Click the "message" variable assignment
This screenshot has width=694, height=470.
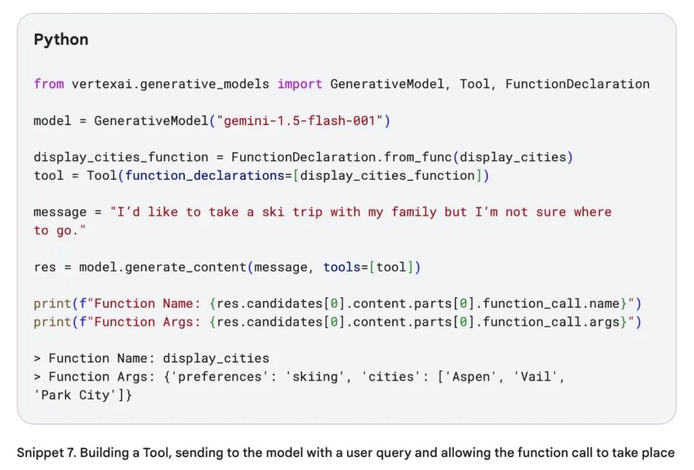(x=60, y=212)
